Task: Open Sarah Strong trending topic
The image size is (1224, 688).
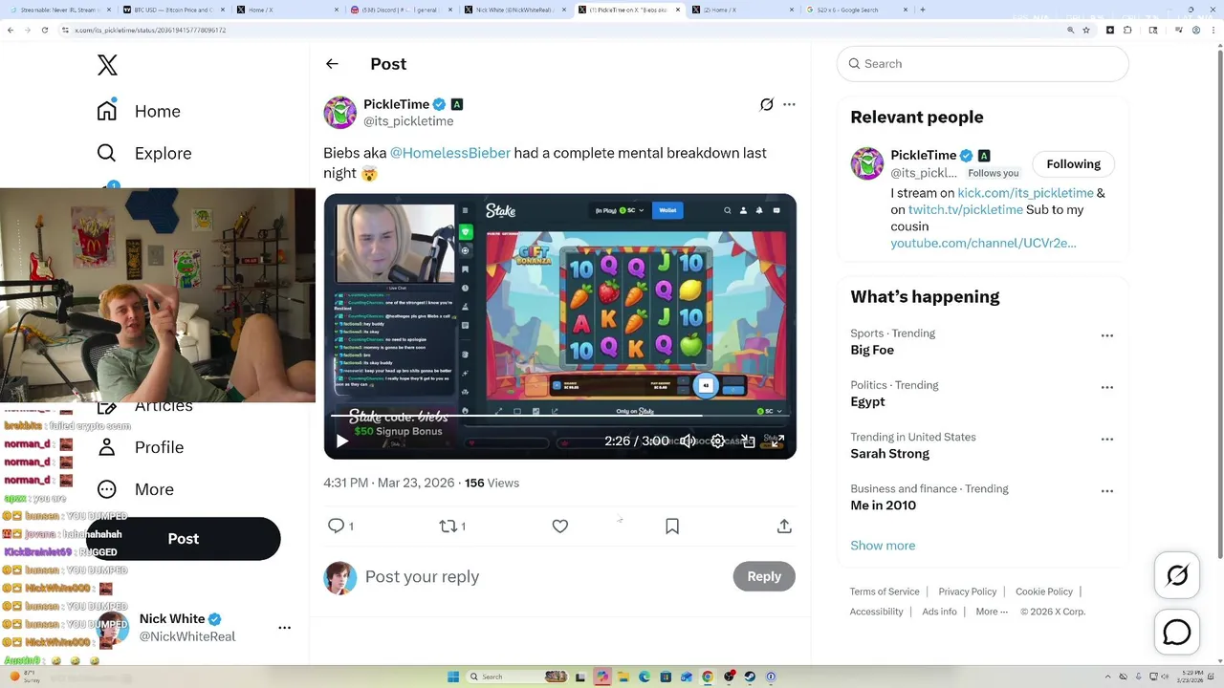Action: coord(889,454)
